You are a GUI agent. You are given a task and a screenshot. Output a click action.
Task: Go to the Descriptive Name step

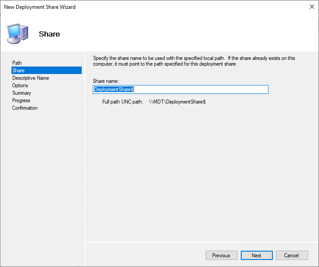click(x=31, y=78)
